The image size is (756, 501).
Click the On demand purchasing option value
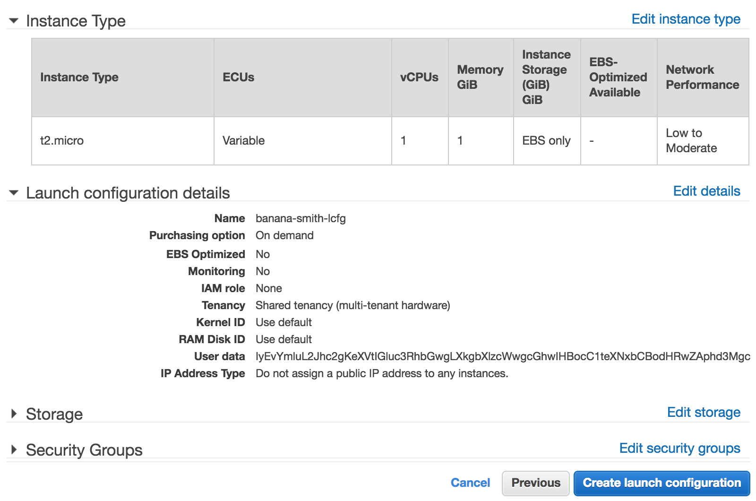point(284,235)
